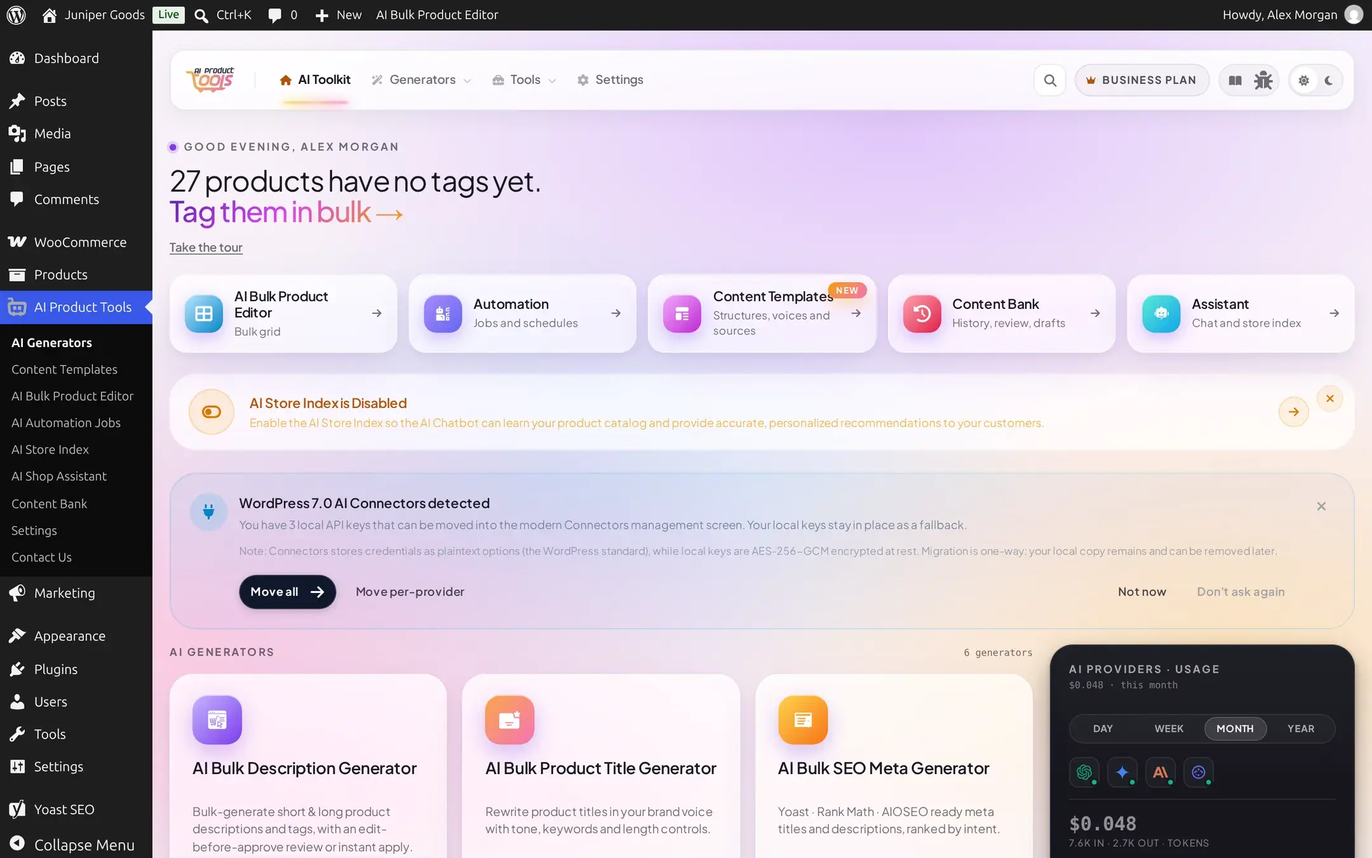Open the Assistant chat card icon
The image size is (1372, 858).
(x=1161, y=313)
